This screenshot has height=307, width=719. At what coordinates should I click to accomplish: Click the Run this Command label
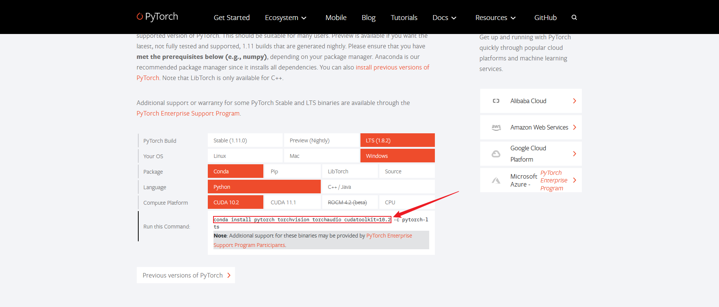tap(167, 227)
